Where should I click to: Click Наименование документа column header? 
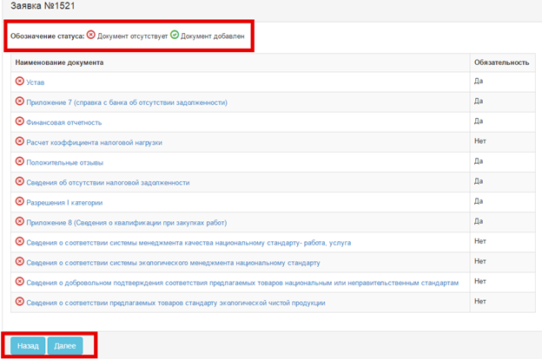59,62
